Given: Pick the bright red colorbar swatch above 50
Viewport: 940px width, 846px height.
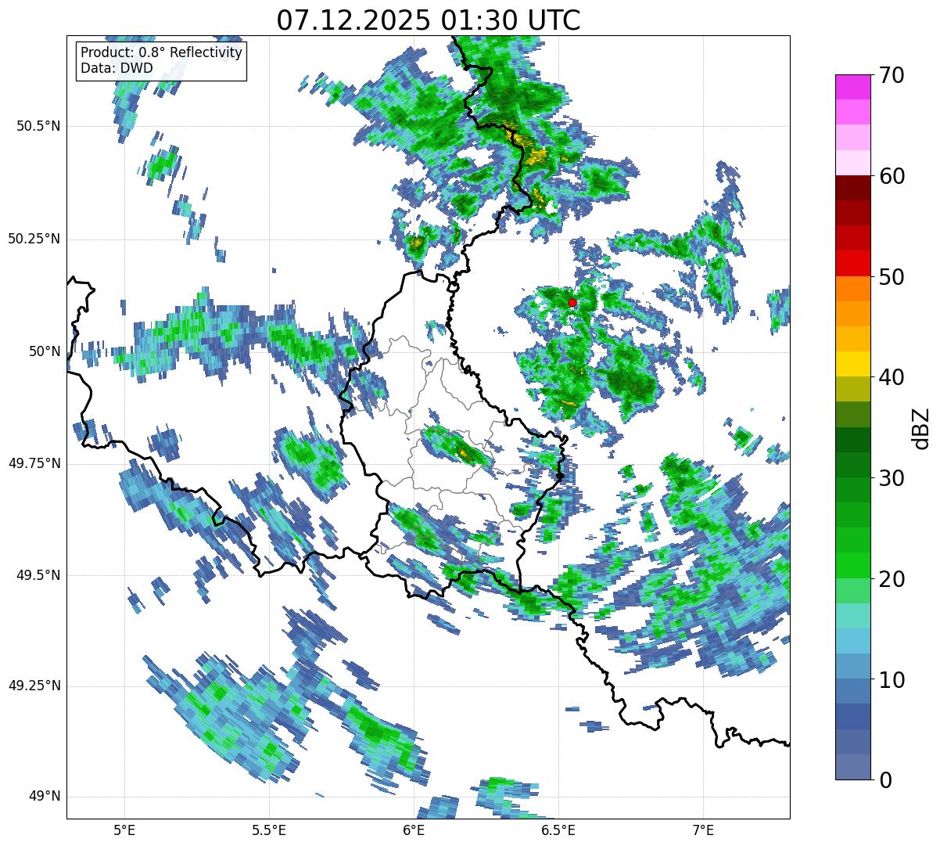Looking at the screenshot, I should pyautogui.click(x=852, y=264).
